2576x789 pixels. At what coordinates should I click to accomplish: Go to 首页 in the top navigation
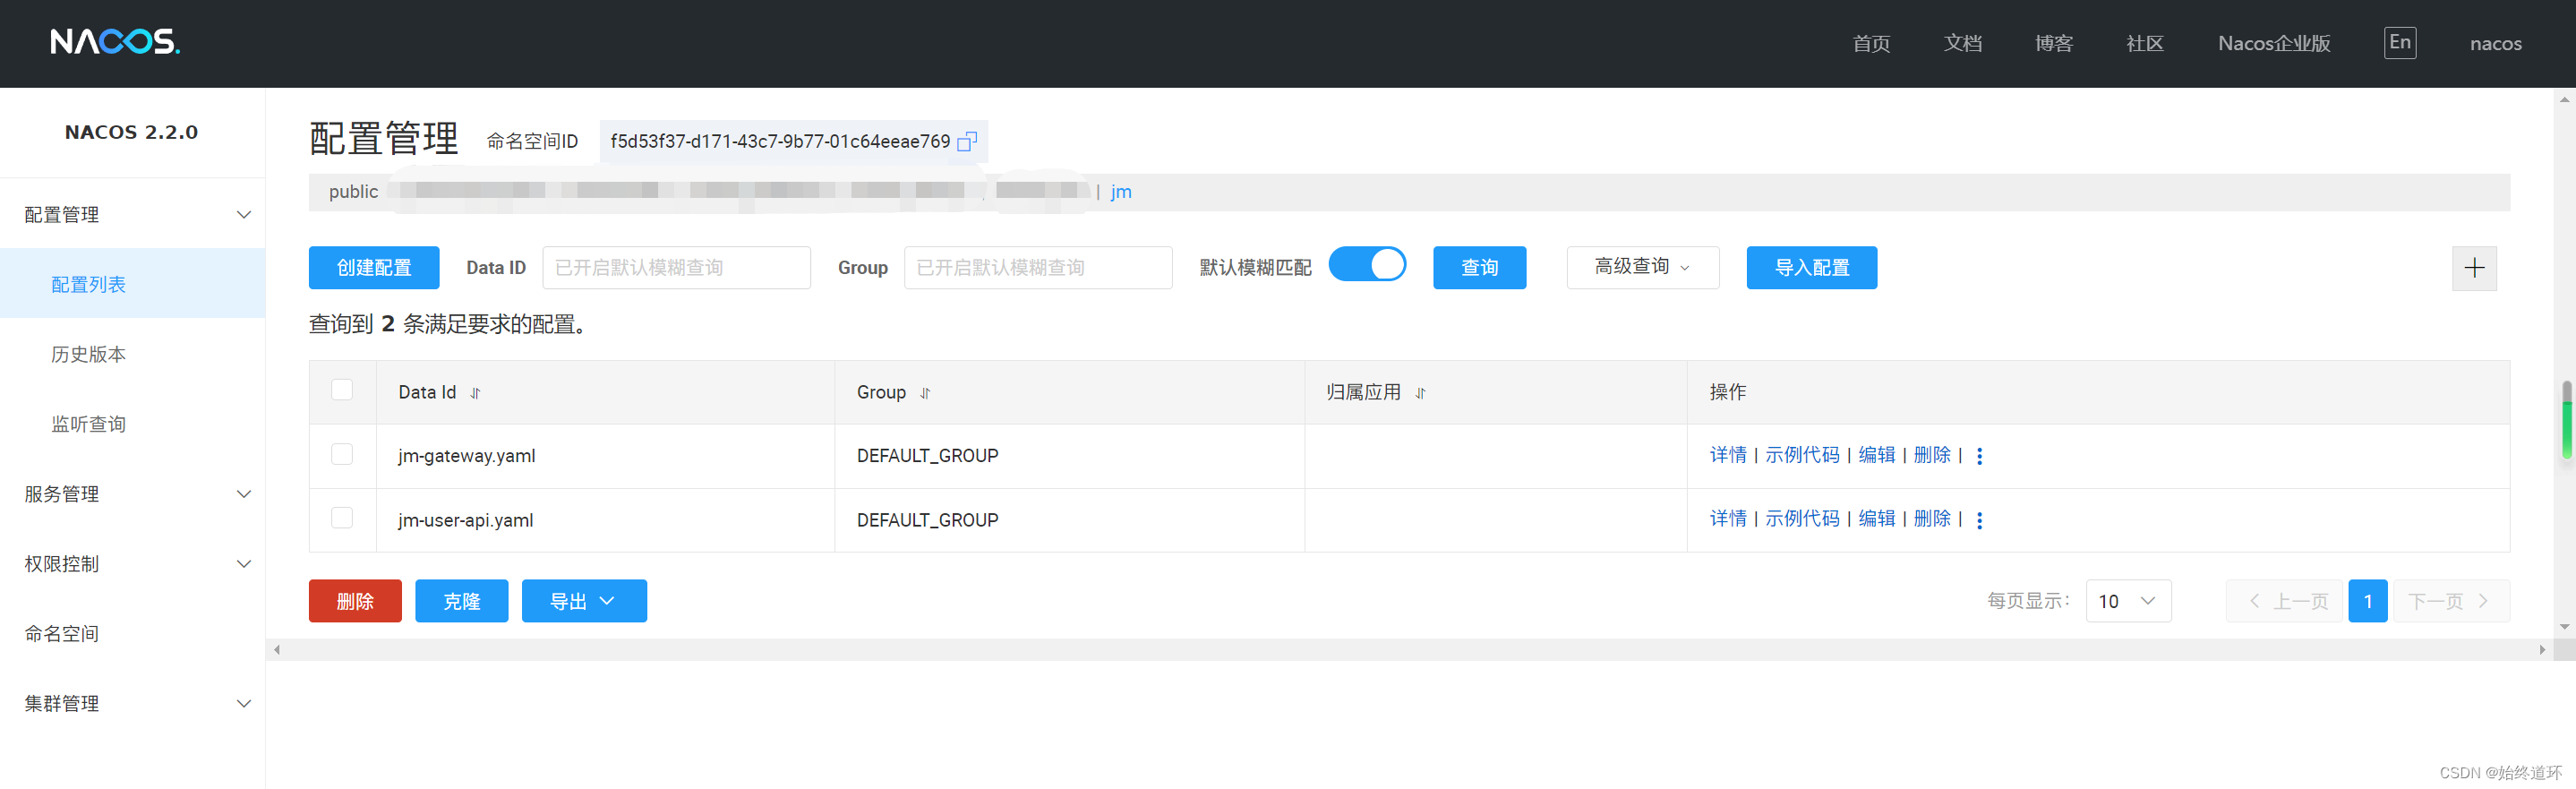point(1871,43)
